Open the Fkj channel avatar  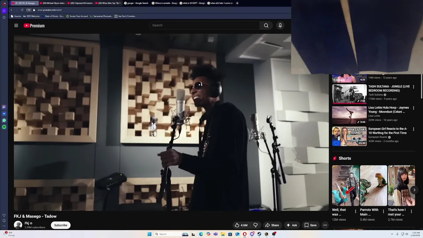pyautogui.click(x=18, y=225)
